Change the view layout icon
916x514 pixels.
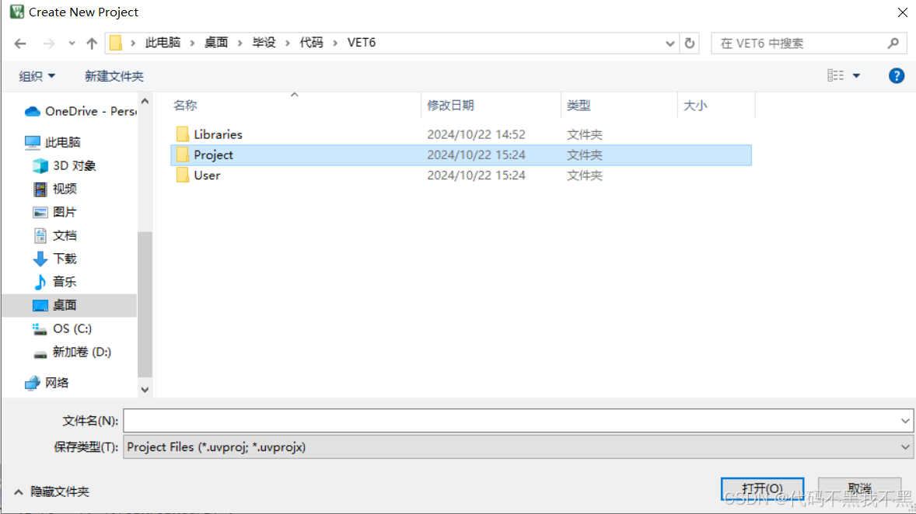click(x=835, y=75)
